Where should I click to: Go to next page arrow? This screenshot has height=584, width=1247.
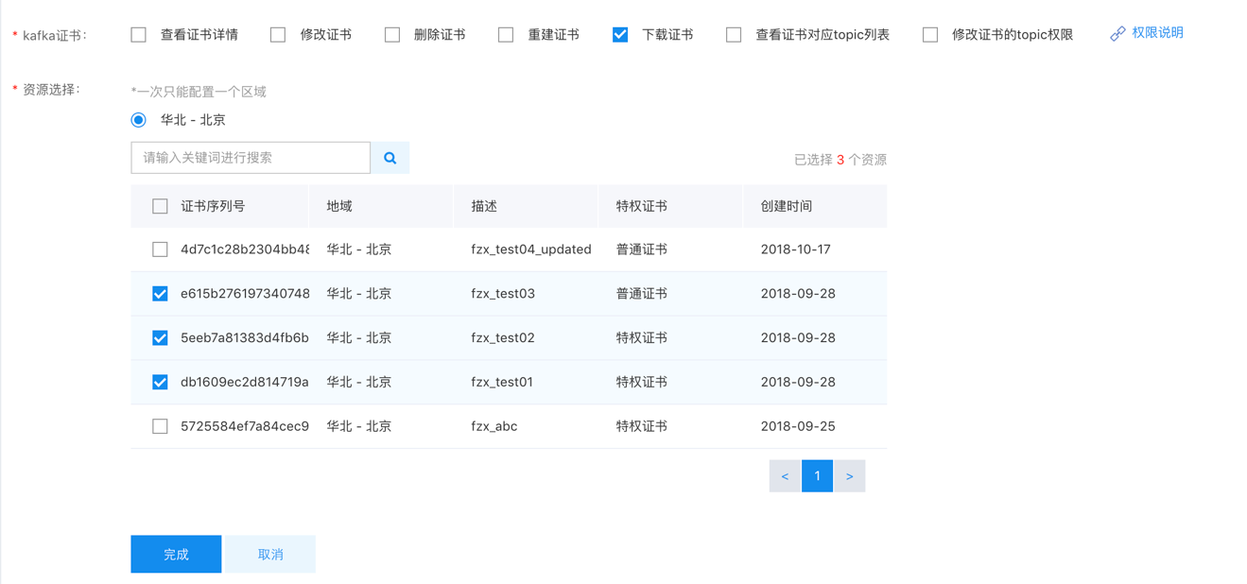850,476
